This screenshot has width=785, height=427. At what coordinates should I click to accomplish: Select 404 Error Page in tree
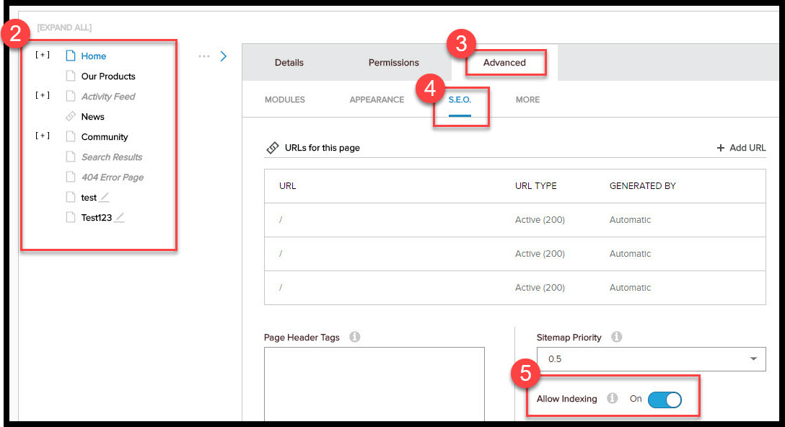(x=112, y=177)
